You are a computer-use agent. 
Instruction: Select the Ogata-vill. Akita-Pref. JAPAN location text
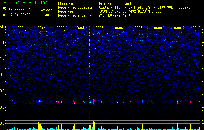tap(145, 7)
